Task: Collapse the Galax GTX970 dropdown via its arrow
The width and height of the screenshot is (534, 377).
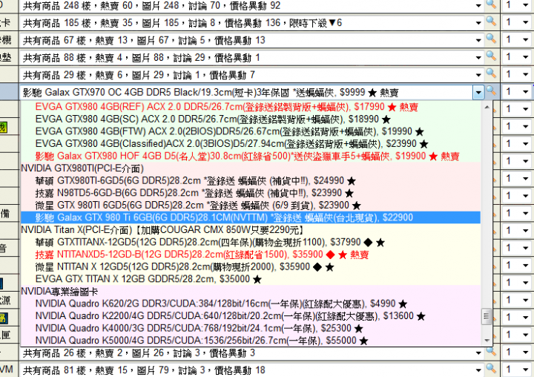Action: pos(478,92)
